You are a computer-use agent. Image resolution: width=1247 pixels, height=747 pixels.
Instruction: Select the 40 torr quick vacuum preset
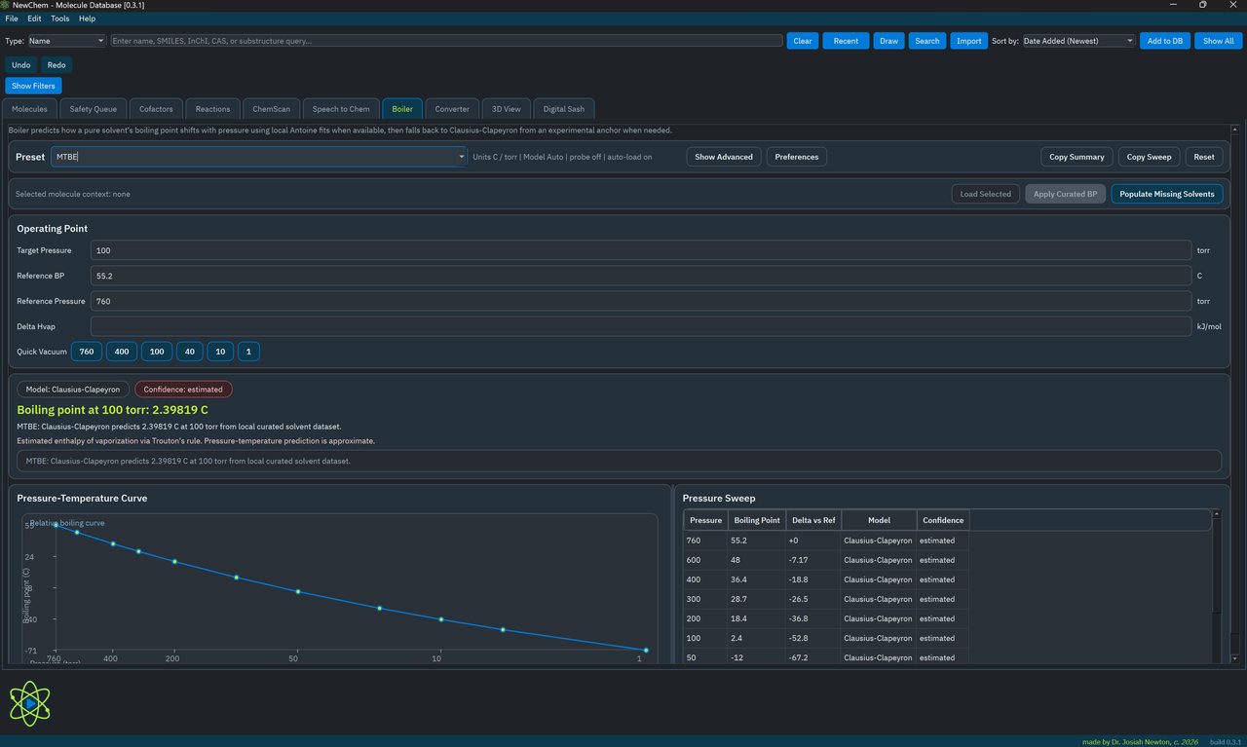tap(189, 352)
